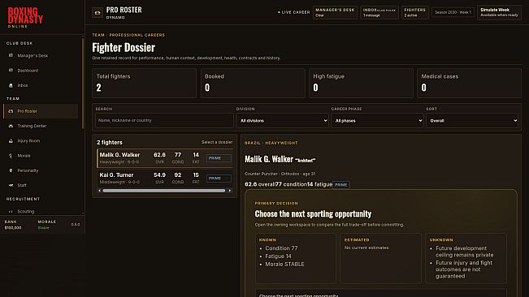This screenshot has width=529, height=297.
Task: Click Malik G. Walker PRIME badge in list
Action: (219, 158)
